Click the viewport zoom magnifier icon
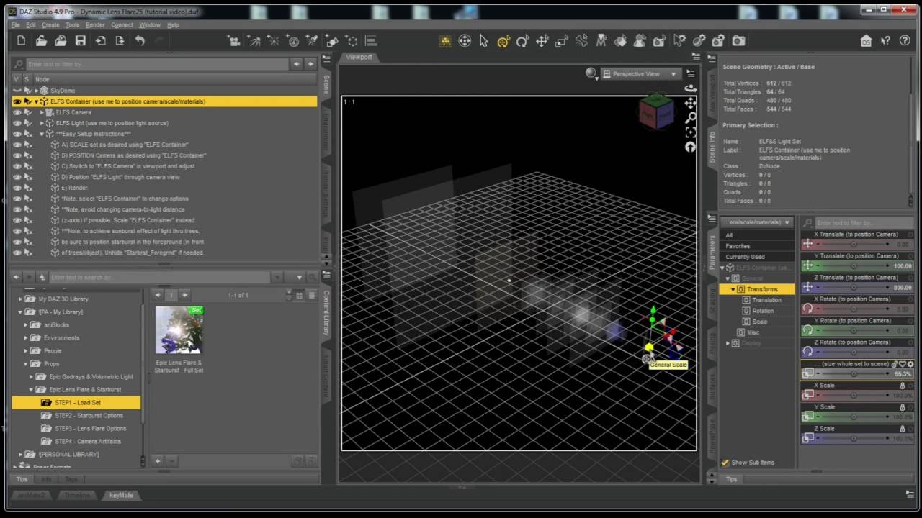This screenshot has height=518, width=922. 690,117
